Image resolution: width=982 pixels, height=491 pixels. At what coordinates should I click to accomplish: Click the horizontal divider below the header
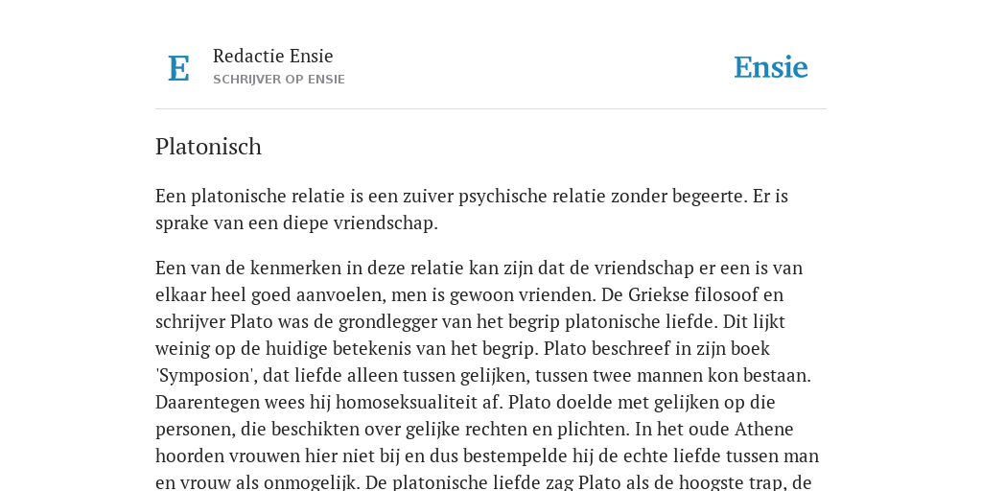coord(491,109)
